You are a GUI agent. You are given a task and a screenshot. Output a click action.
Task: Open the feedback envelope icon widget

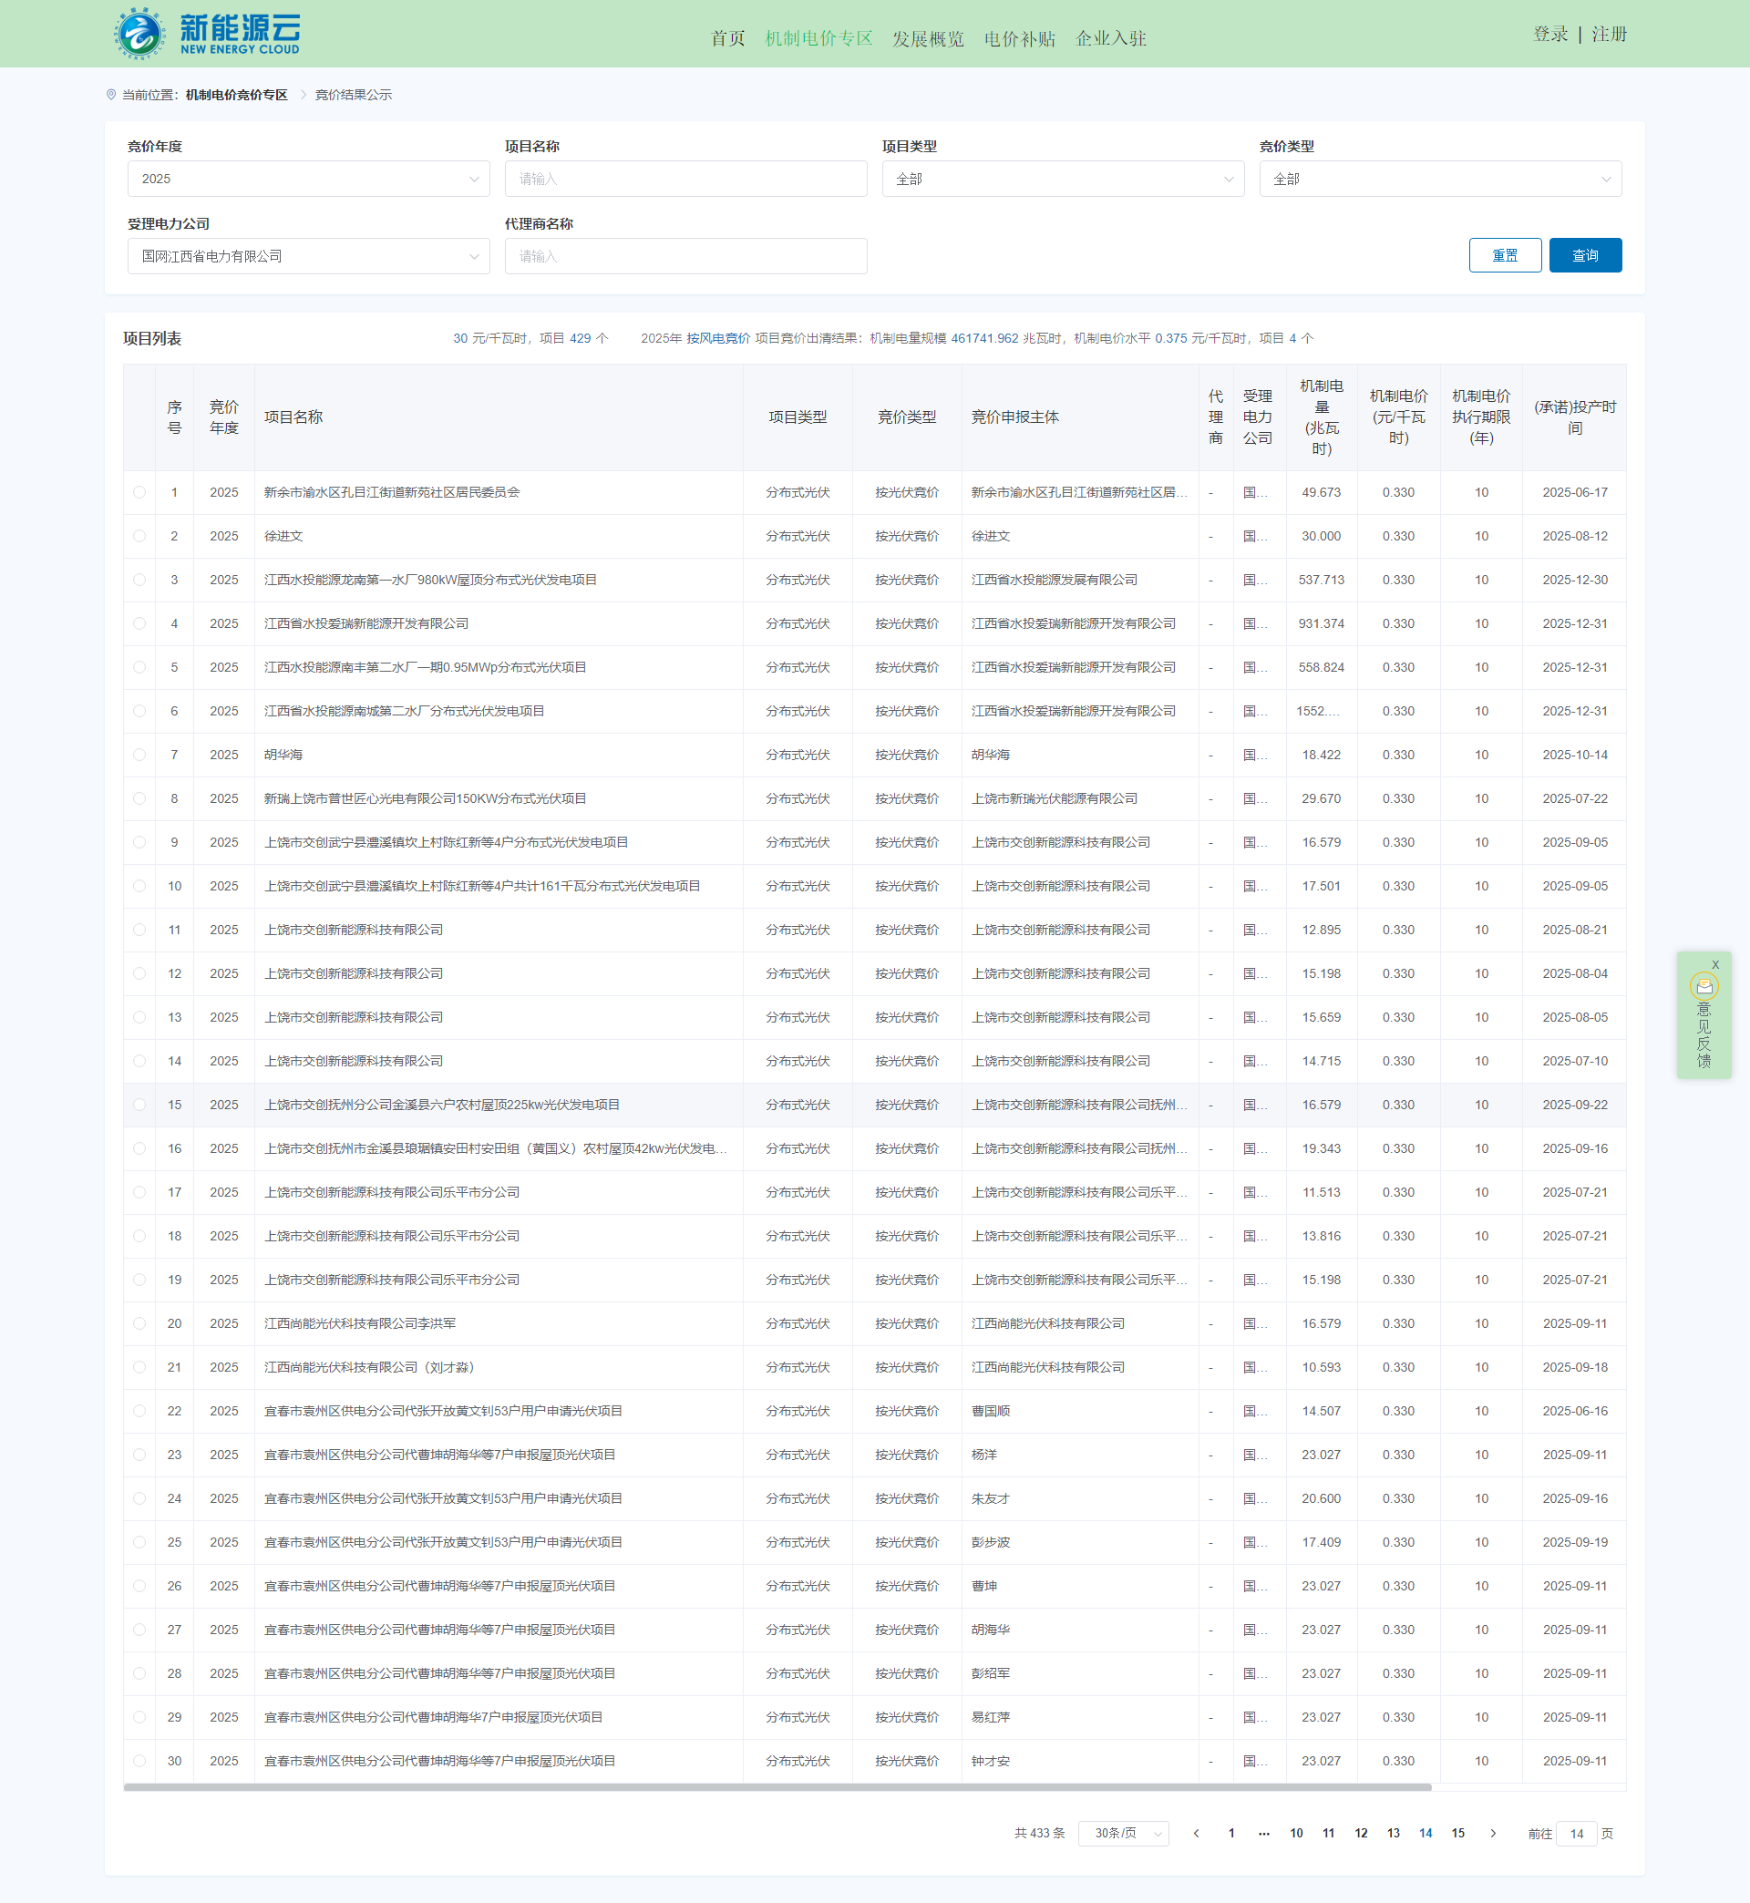1704,987
